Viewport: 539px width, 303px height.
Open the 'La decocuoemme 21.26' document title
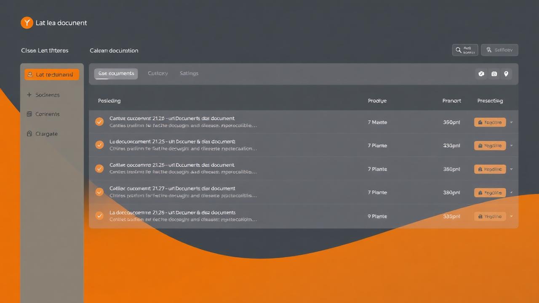click(x=172, y=213)
